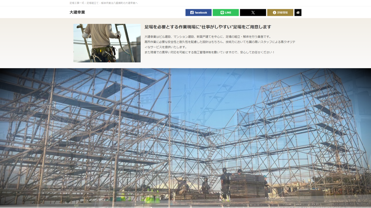Go to home via house icon
This screenshot has height=208, width=371.
(298, 13)
